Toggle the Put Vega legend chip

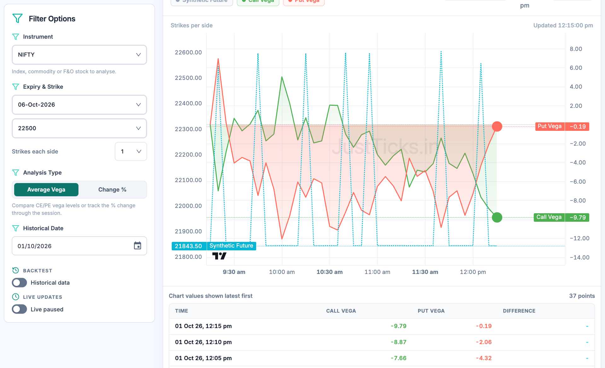pyautogui.click(x=304, y=2)
